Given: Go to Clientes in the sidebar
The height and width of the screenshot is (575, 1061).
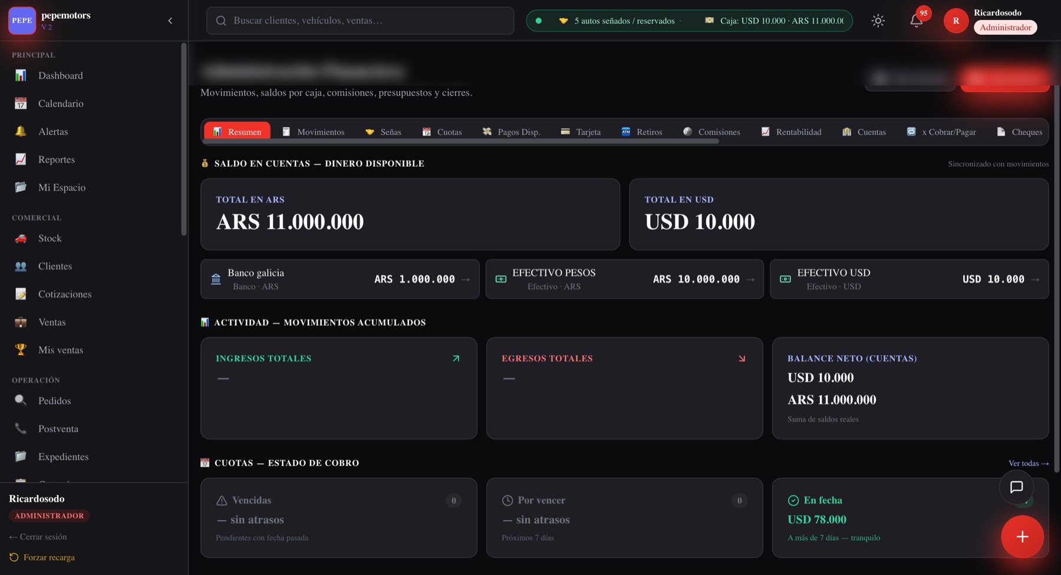Looking at the screenshot, I should pos(94,266).
